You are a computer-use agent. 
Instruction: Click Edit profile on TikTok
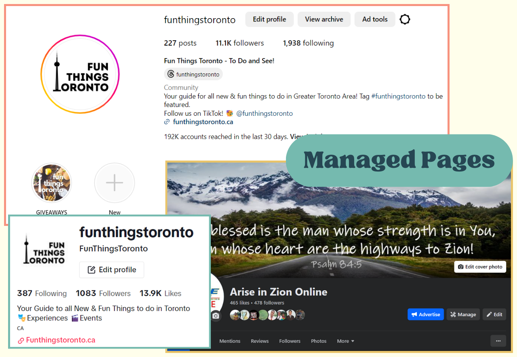111,270
